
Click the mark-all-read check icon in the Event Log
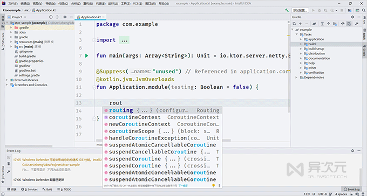[x=9, y=157]
